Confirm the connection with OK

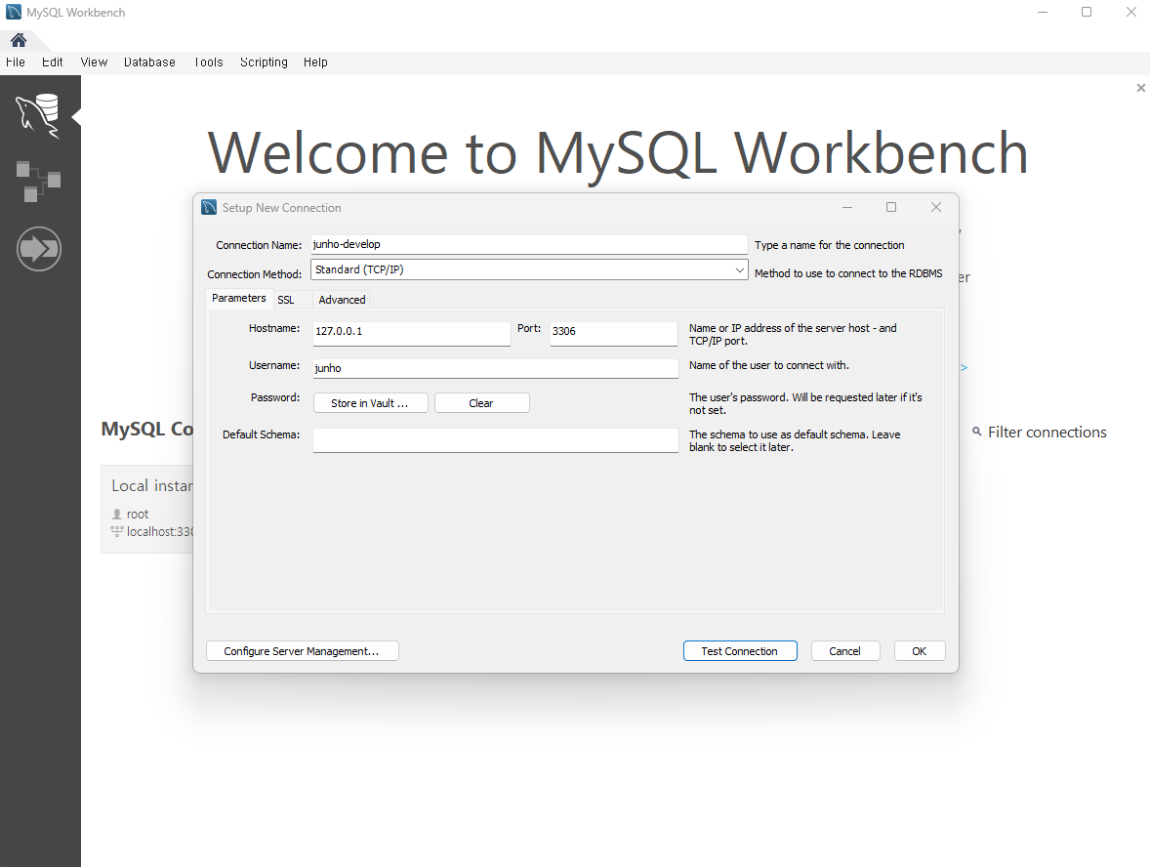pos(919,650)
